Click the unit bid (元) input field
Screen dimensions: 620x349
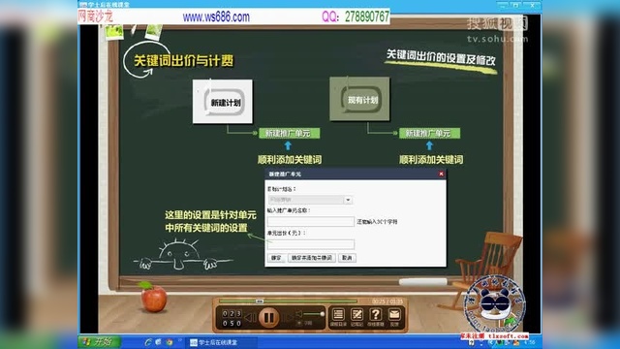point(311,244)
